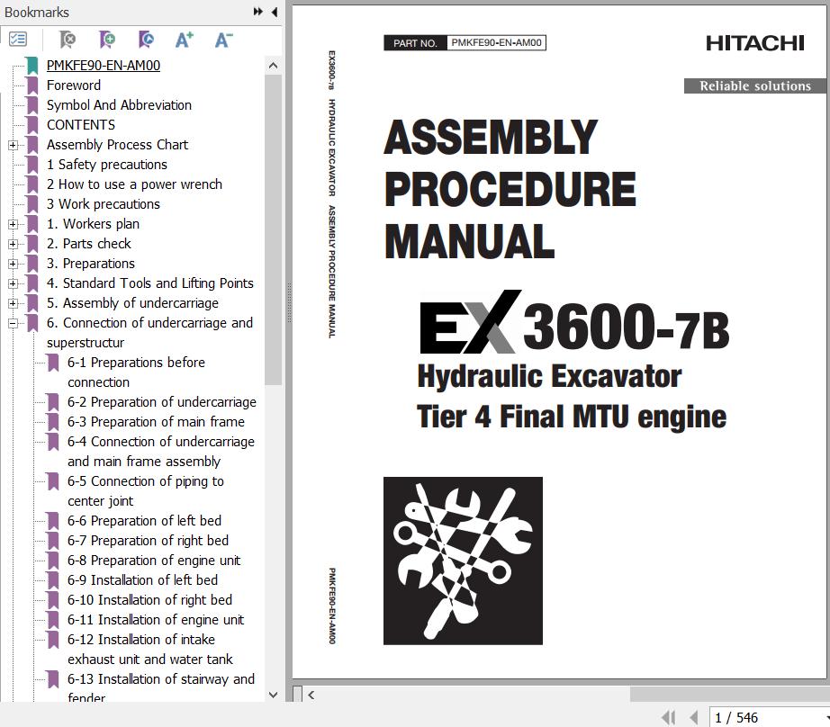Click the bookmark icon beside 6-11 Installation of engine unit
This screenshot has height=727, width=830.
tap(53, 620)
